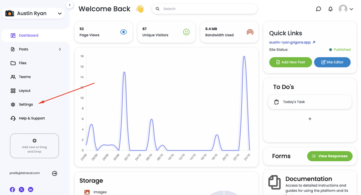Viewport: 361px width, 195px height.
Task: Select the Today's Task item
Action: (x=310, y=102)
